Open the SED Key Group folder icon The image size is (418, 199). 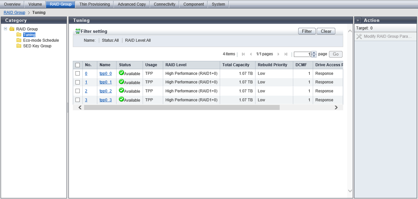tap(19, 46)
